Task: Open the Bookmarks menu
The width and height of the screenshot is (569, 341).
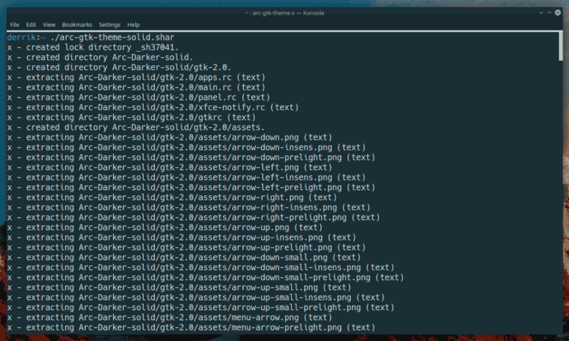Action: point(76,24)
